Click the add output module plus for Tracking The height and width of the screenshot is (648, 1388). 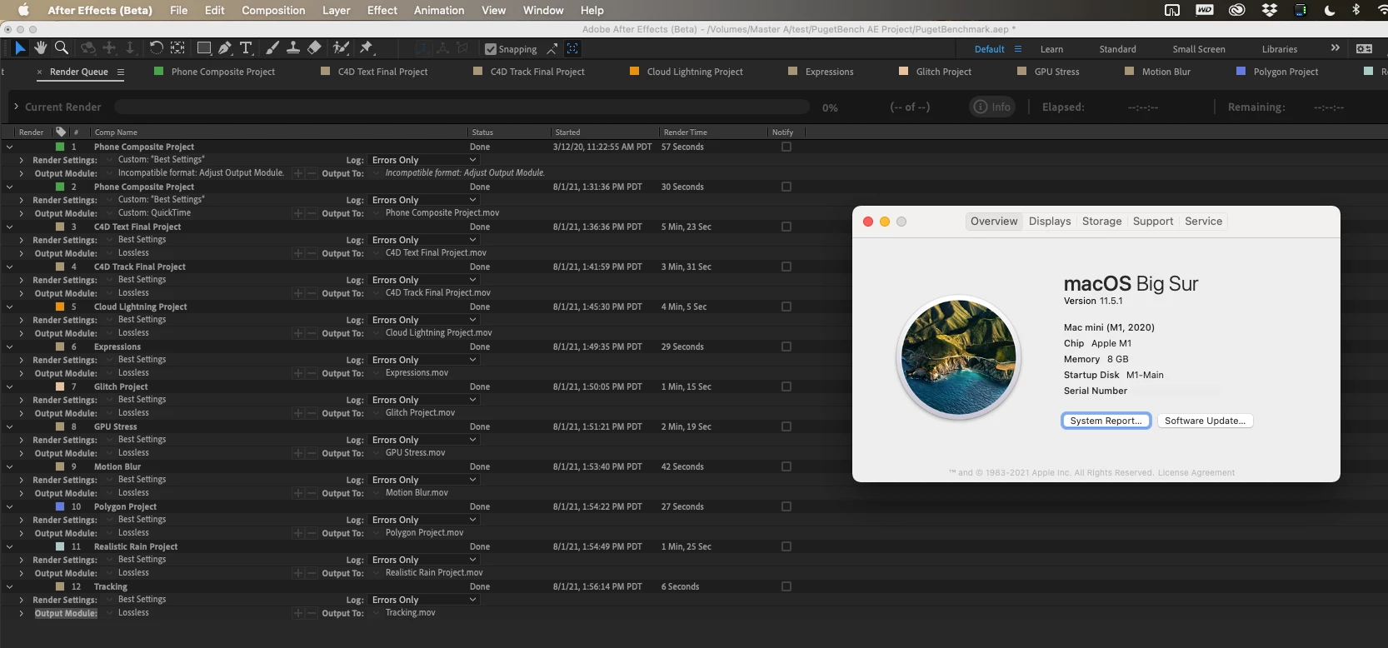tap(298, 614)
